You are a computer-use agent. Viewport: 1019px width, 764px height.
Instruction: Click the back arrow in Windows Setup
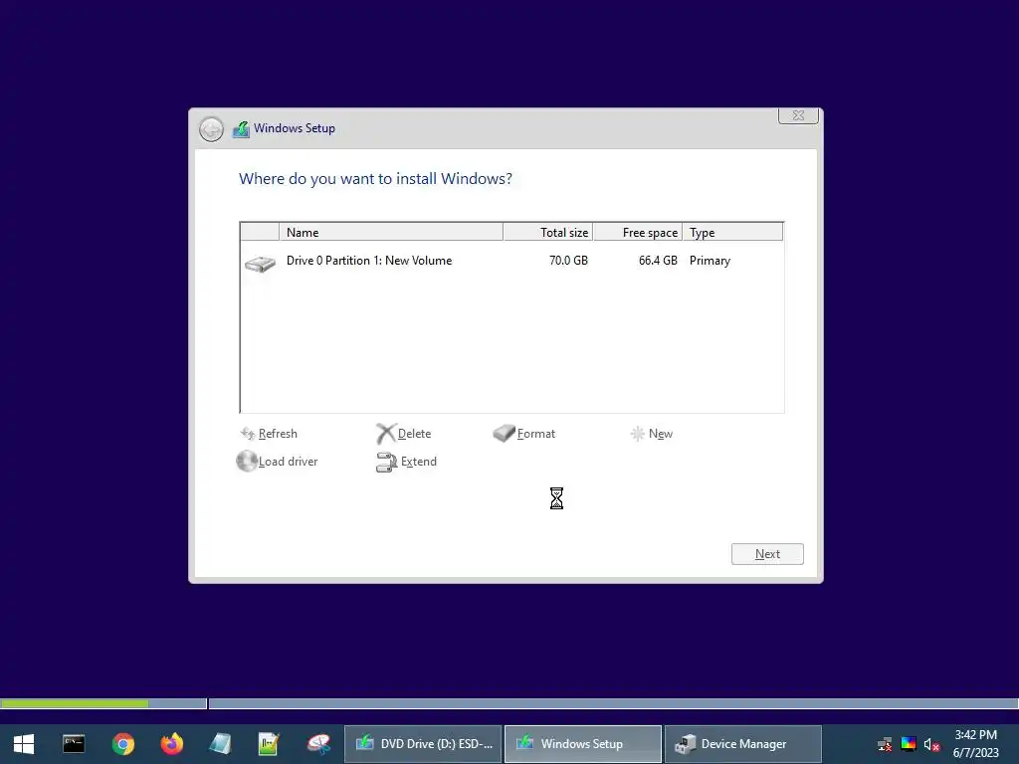click(211, 129)
